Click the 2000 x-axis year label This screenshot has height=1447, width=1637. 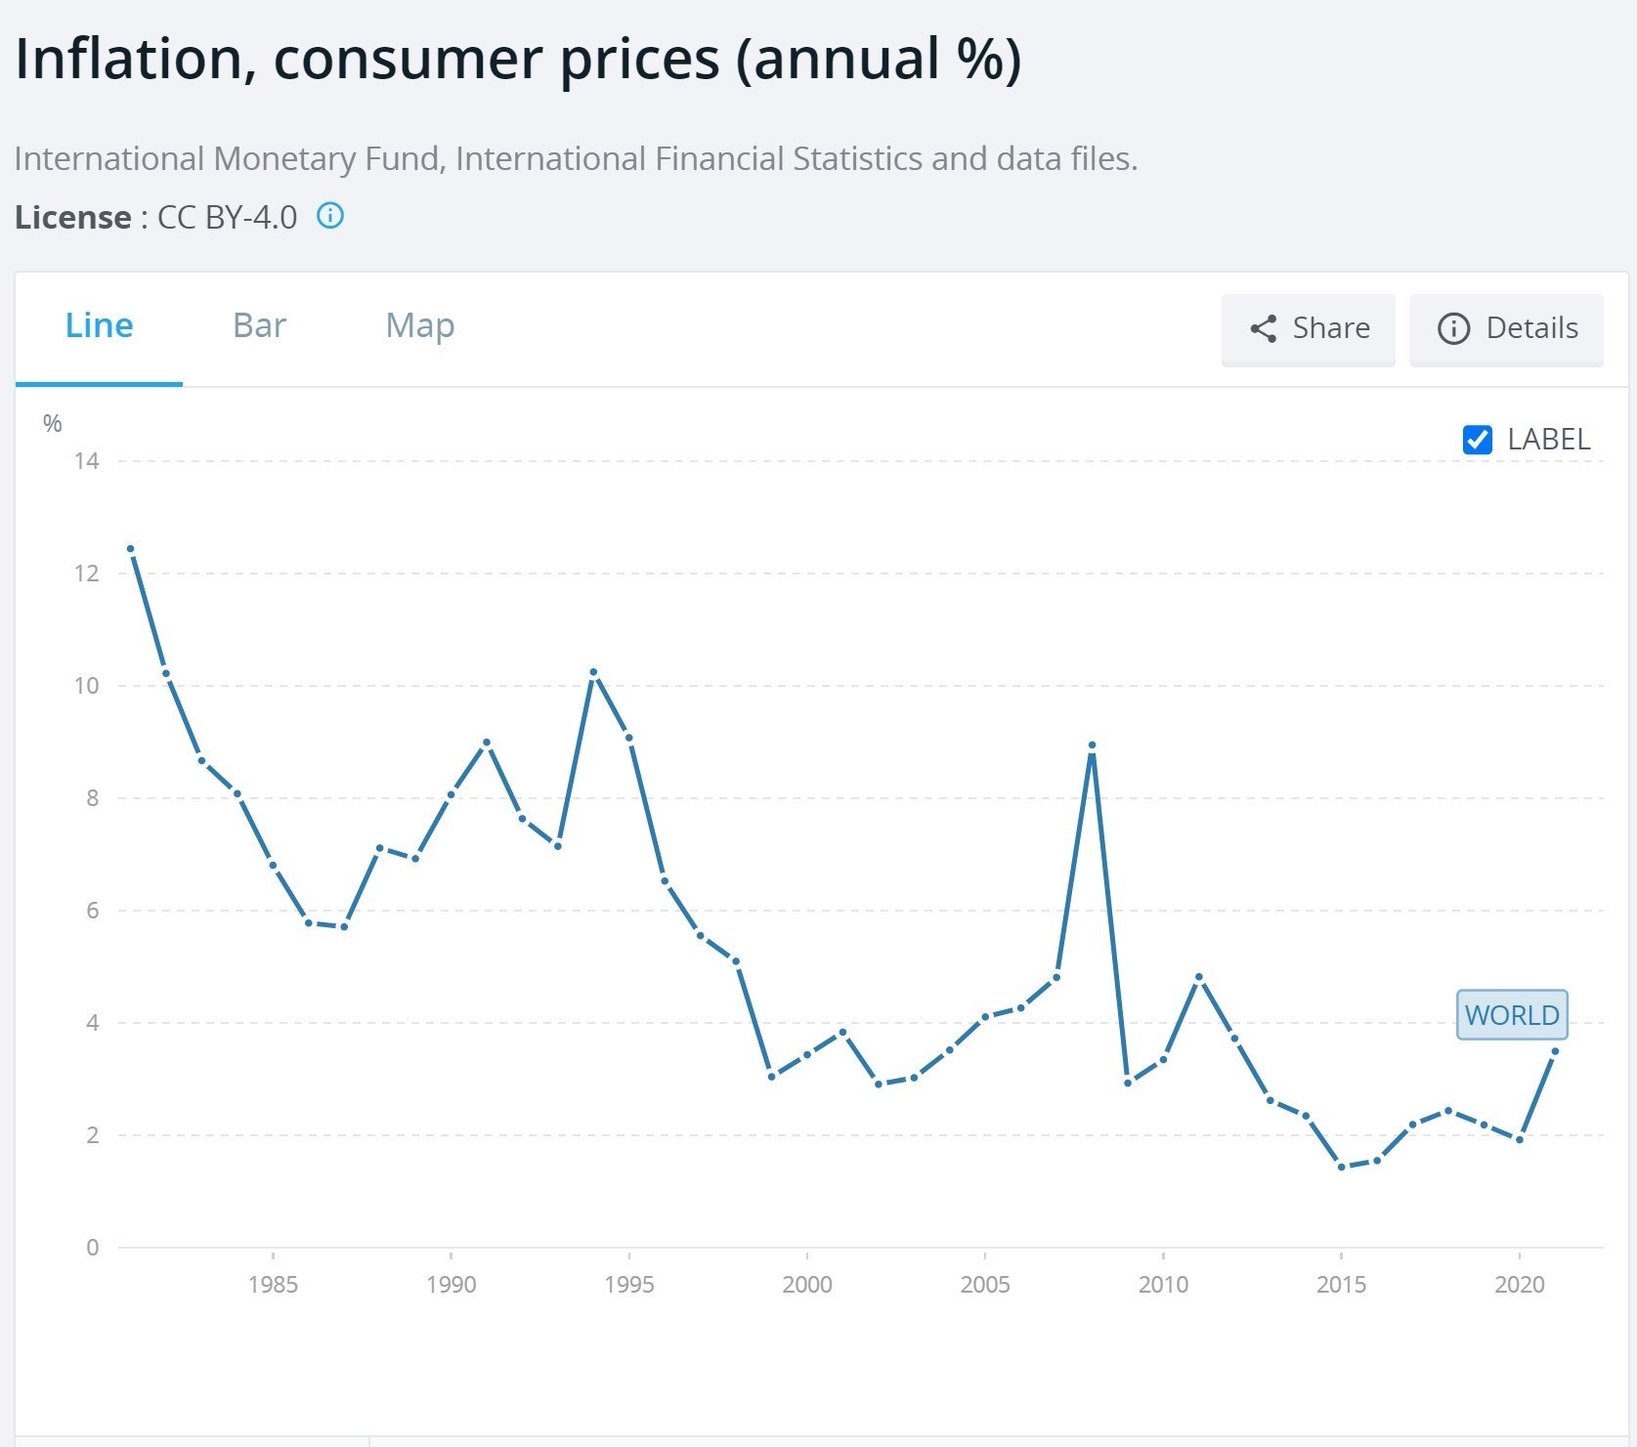[x=806, y=1284]
